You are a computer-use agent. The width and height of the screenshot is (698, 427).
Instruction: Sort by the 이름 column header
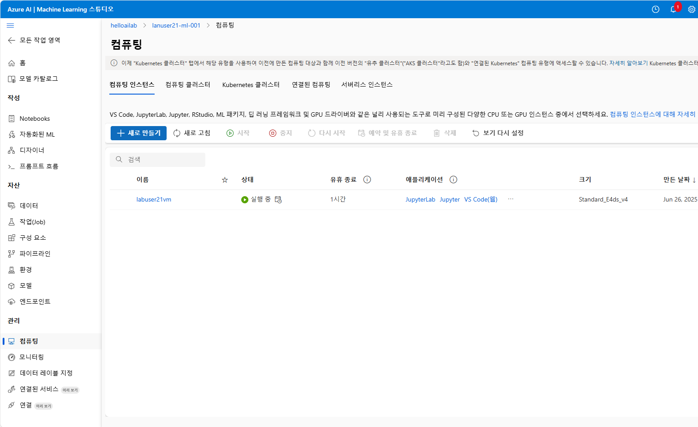pyautogui.click(x=143, y=180)
